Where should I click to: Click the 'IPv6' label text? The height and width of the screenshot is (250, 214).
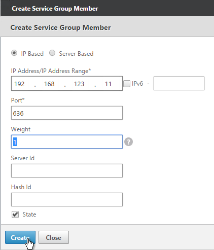coord(137,84)
